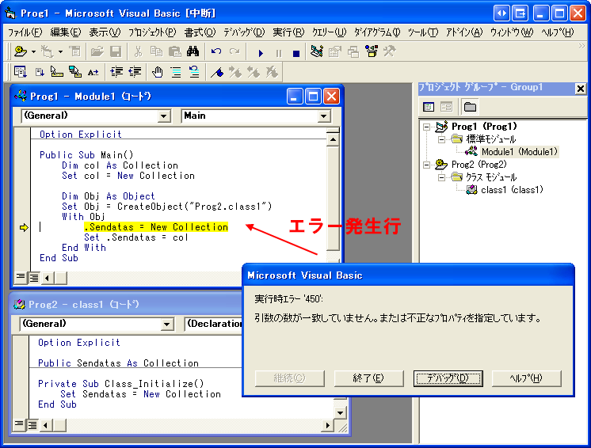The height and width of the screenshot is (448, 591).
Task: Close the プロジェクト グループ panel
Action: click(581, 89)
